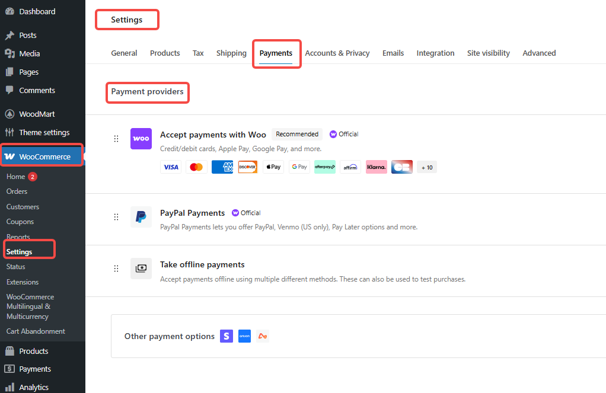Image resolution: width=606 pixels, height=393 pixels.
Task: Switch to the Payments settings tab
Action: [276, 53]
